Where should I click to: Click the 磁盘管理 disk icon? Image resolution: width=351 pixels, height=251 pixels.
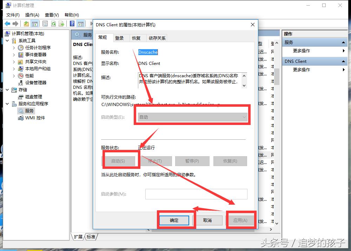(21, 97)
